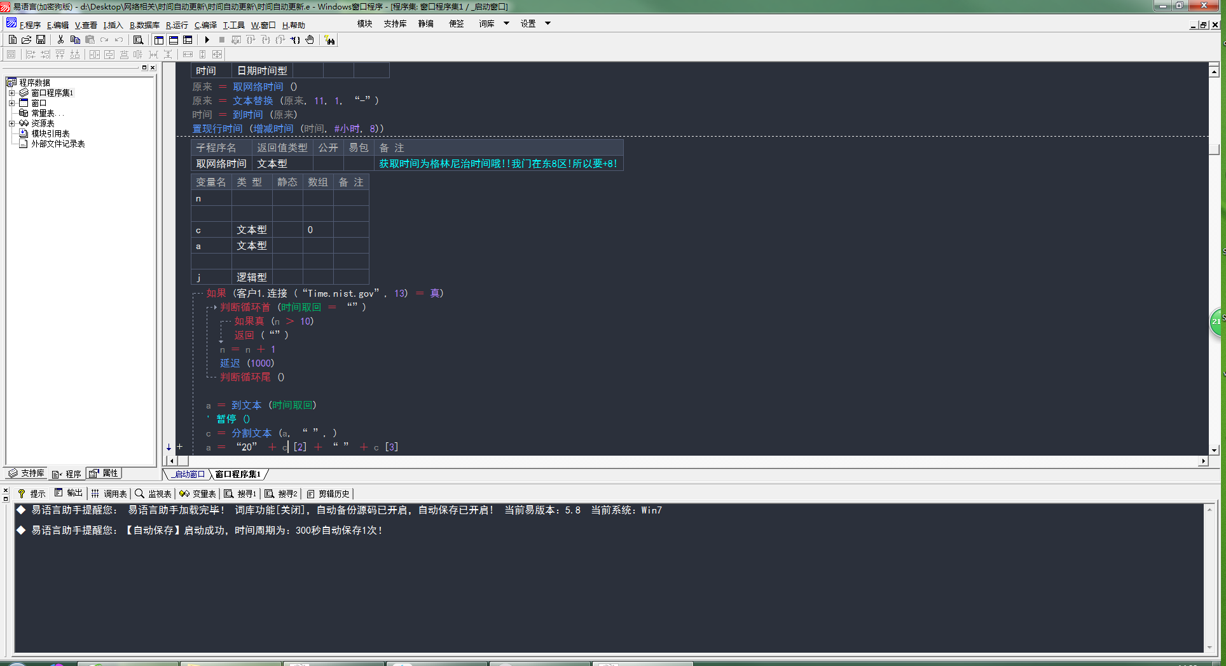Click the Cut scissors icon

(60, 40)
